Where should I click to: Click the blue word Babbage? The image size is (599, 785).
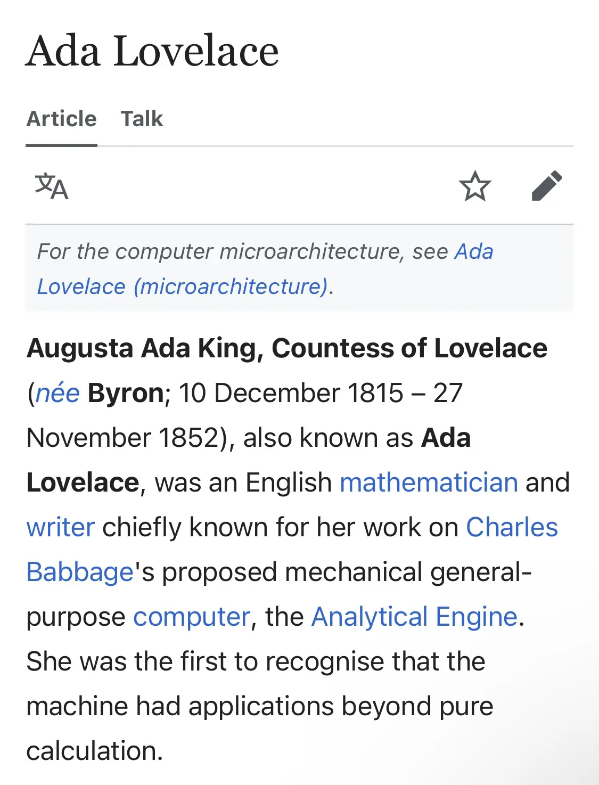[80, 572]
